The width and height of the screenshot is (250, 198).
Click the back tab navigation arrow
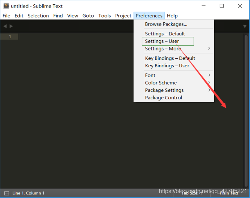point(5,26)
